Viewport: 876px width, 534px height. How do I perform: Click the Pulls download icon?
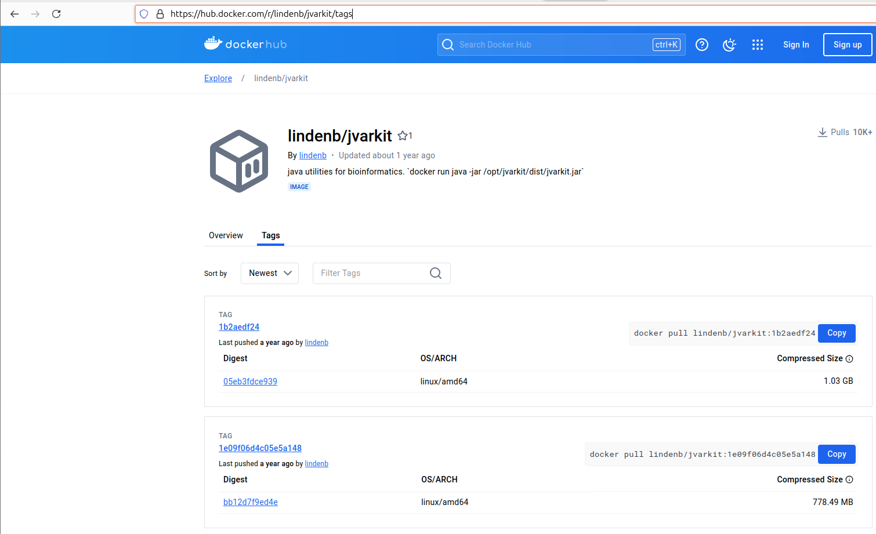823,132
